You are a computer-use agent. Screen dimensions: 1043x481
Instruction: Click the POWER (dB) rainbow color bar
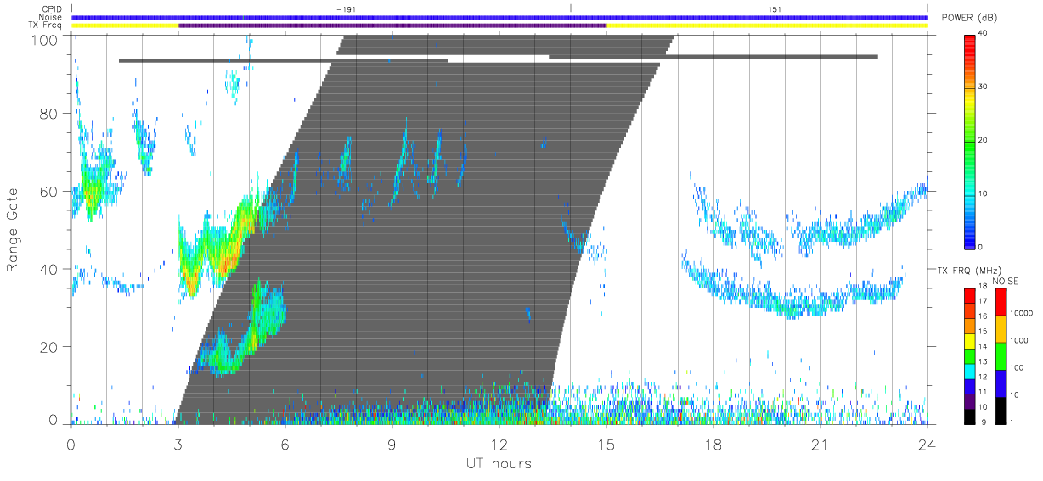(x=969, y=141)
